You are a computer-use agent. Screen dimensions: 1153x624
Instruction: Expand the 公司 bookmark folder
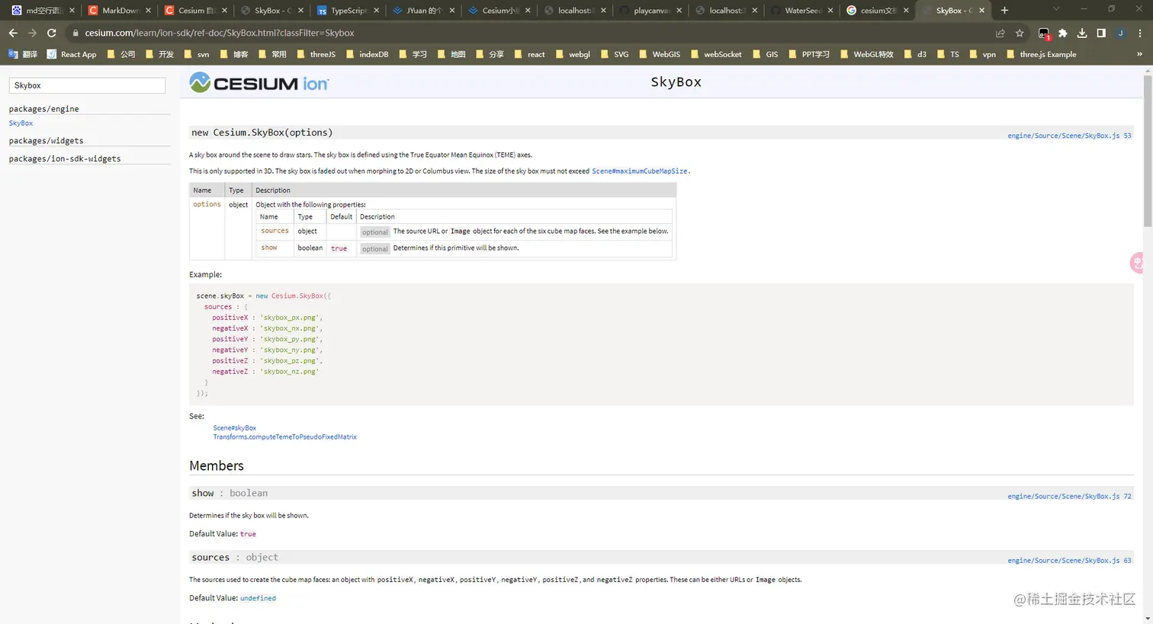120,54
